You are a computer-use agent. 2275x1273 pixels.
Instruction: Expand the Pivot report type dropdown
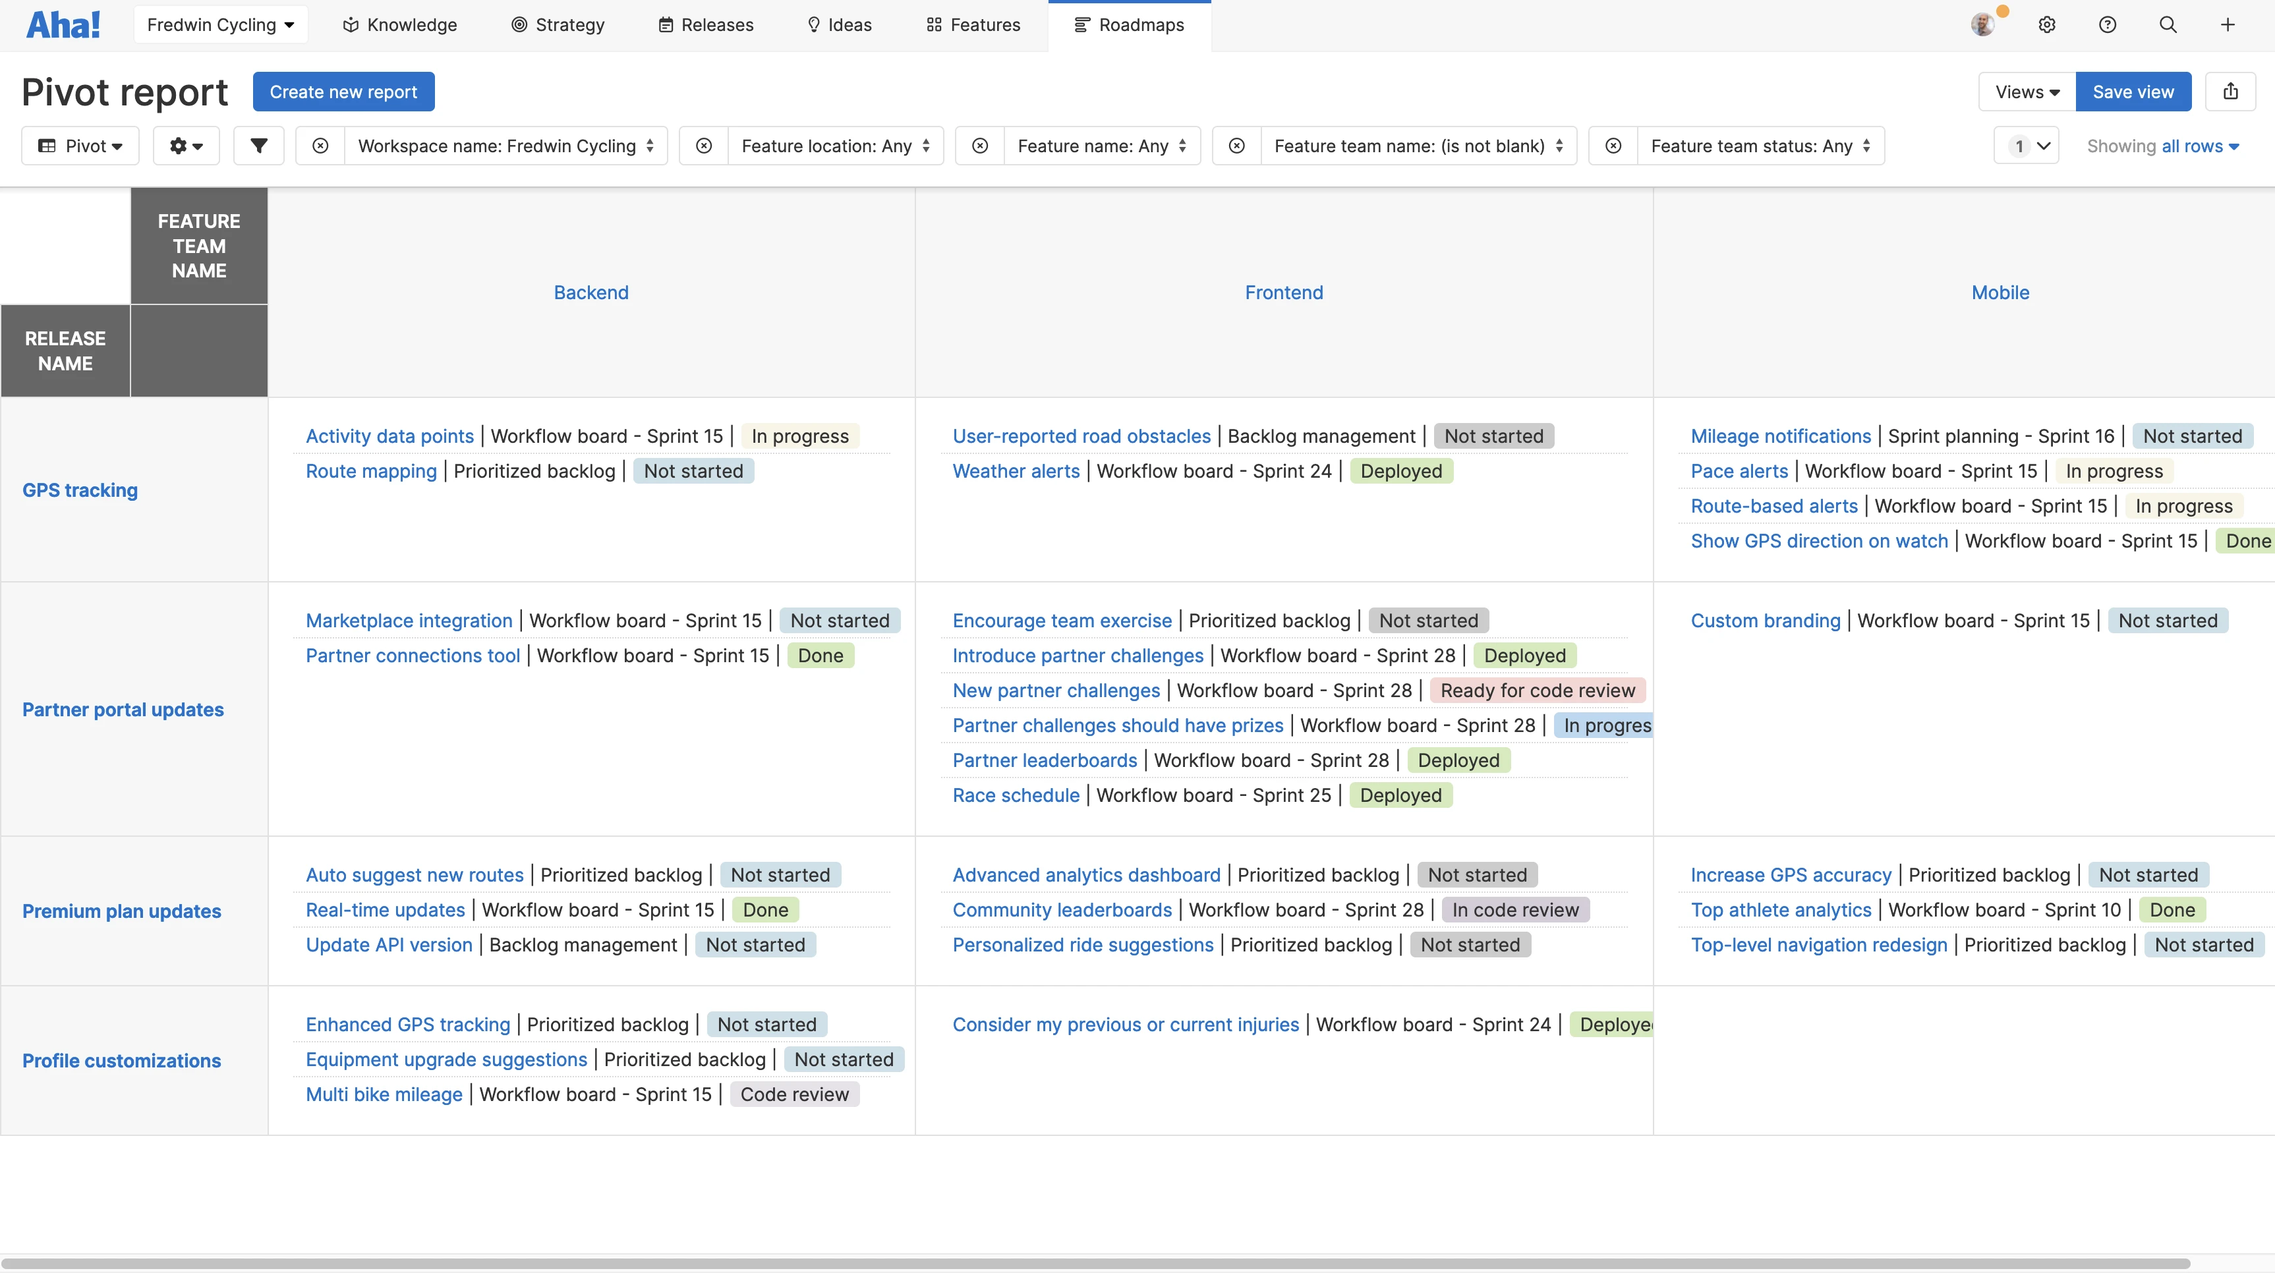[x=80, y=146]
